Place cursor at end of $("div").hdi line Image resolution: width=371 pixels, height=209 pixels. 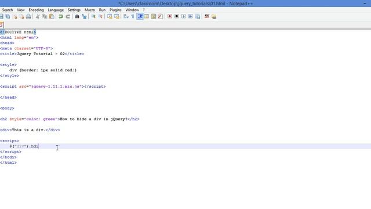39,146
